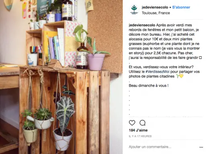Image resolution: width=209 pixels, height=154 pixels.
Task: Open comments via the speech bubble icon
Action: [142, 123]
